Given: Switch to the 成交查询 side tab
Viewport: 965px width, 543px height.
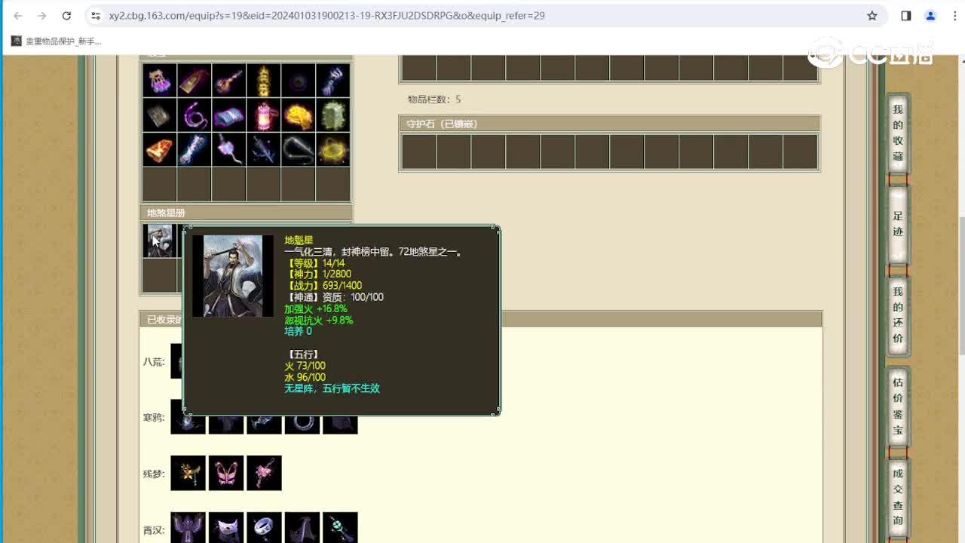Looking at the screenshot, I should 898,497.
